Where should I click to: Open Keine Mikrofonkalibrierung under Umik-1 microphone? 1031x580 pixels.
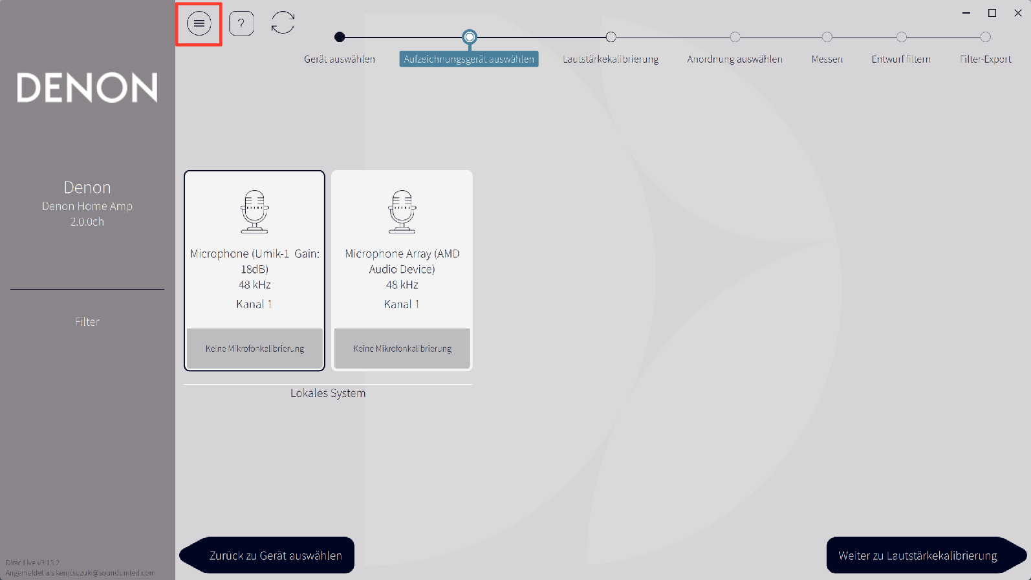tap(254, 349)
